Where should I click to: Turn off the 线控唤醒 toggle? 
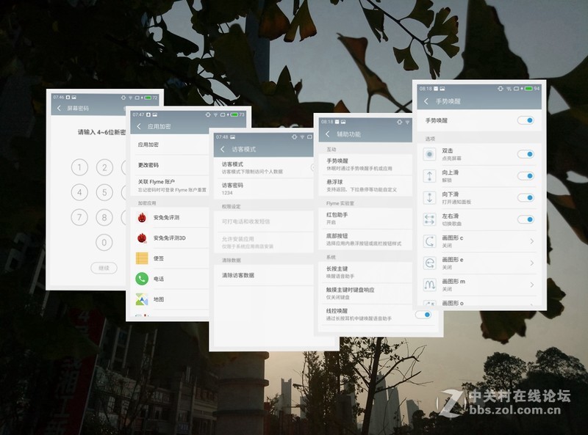(x=423, y=314)
